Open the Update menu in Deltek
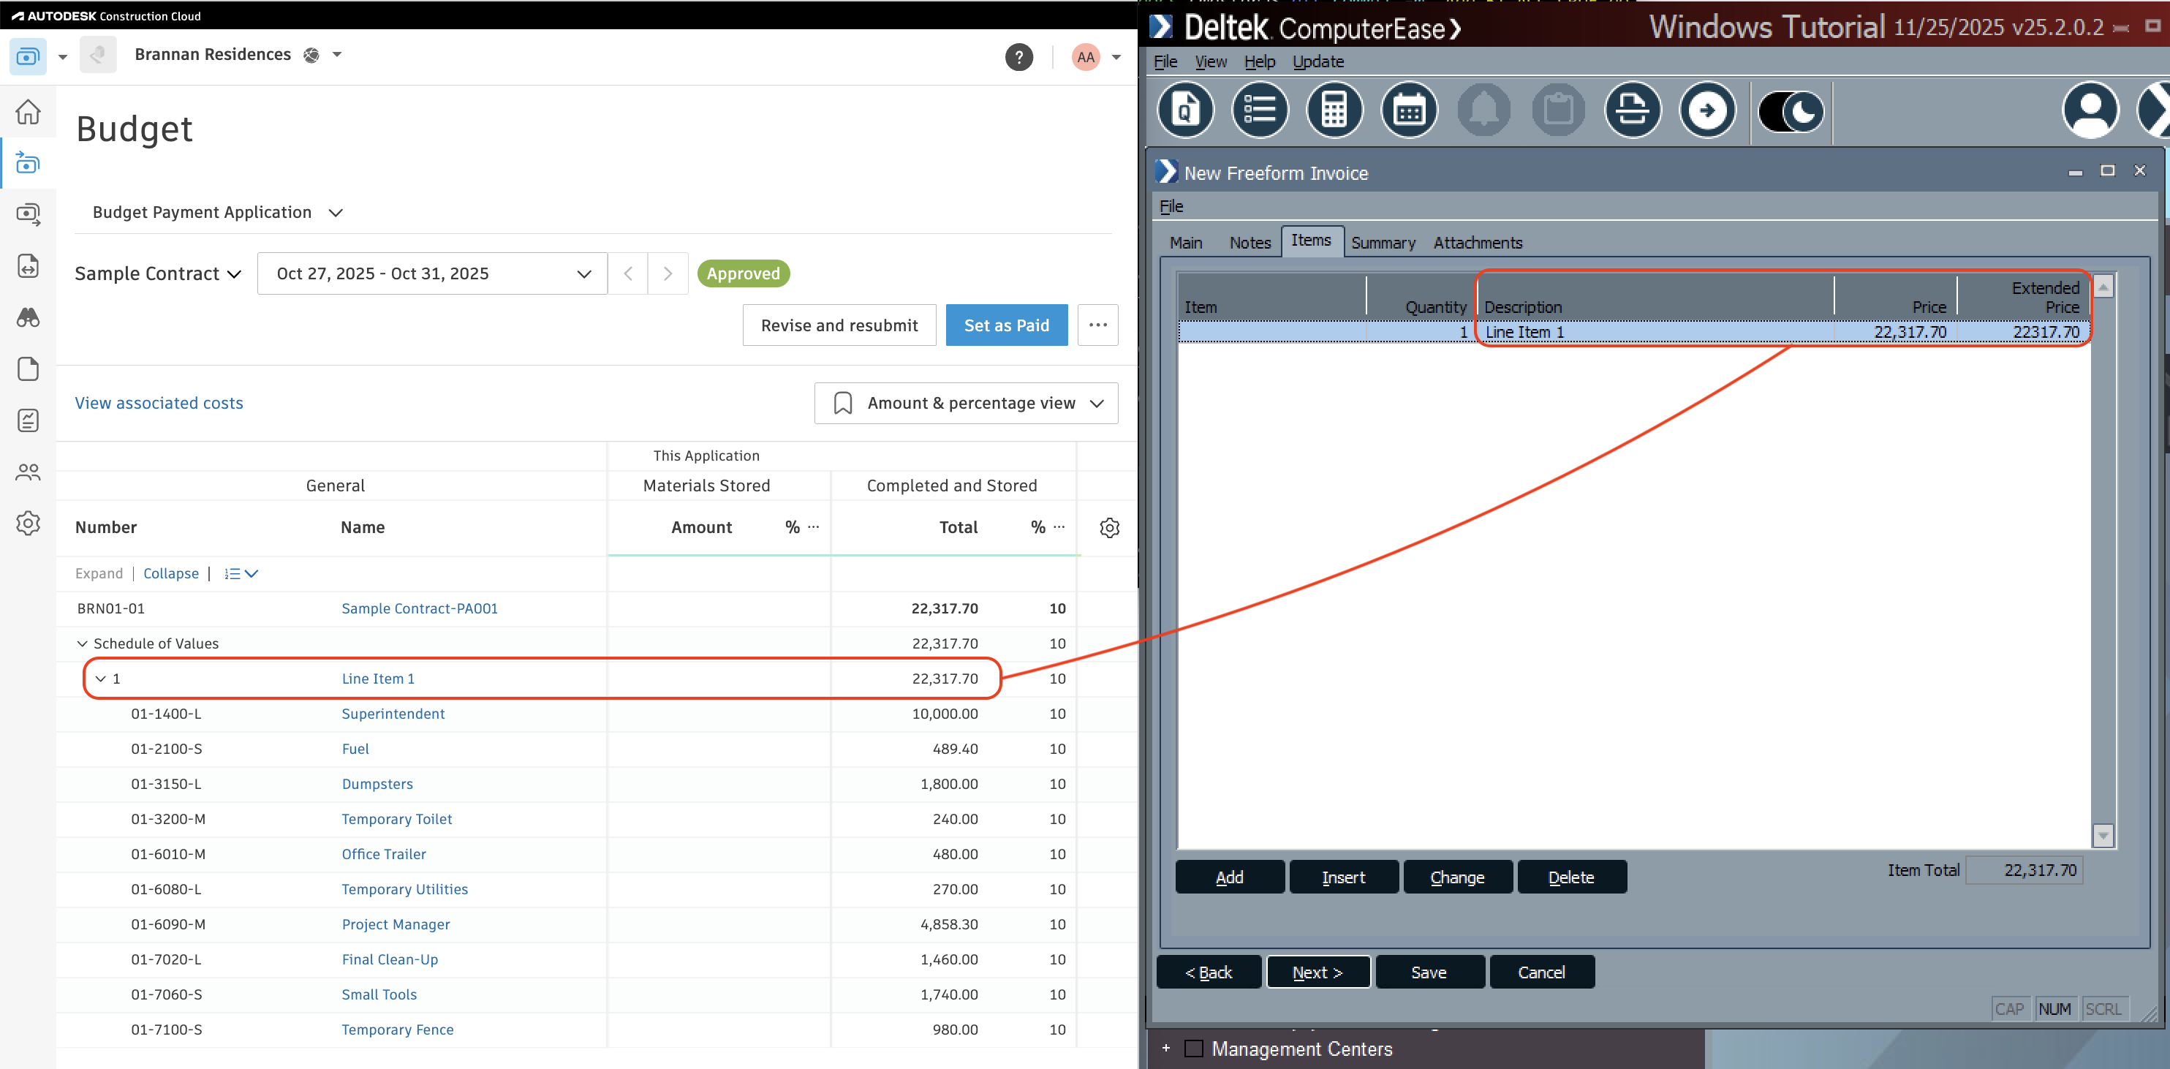Screen dimensions: 2170x1069 point(1317,61)
